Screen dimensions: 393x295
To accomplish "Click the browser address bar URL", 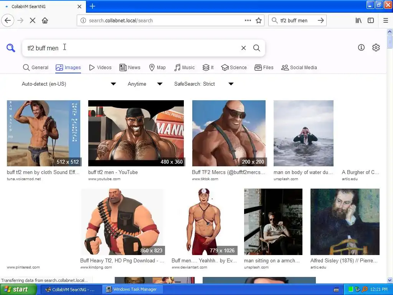I will coord(121,21).
